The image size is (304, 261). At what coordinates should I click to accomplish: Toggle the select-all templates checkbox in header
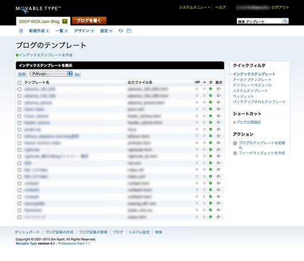pos(20,83)
